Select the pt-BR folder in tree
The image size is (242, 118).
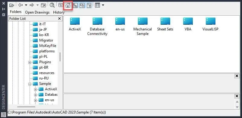(x=40, y=67)
